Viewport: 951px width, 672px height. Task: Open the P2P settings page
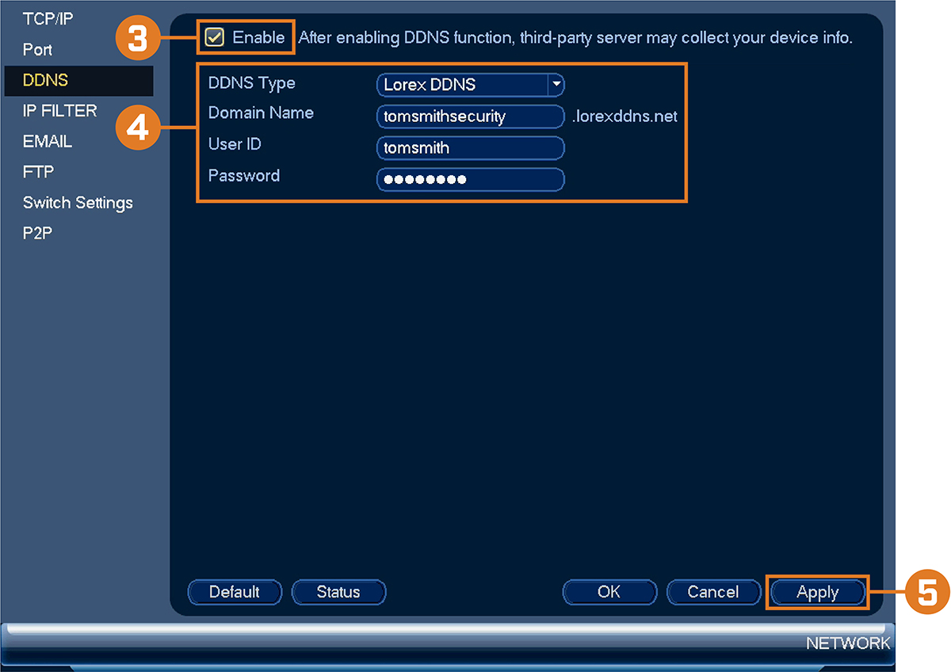37,233
